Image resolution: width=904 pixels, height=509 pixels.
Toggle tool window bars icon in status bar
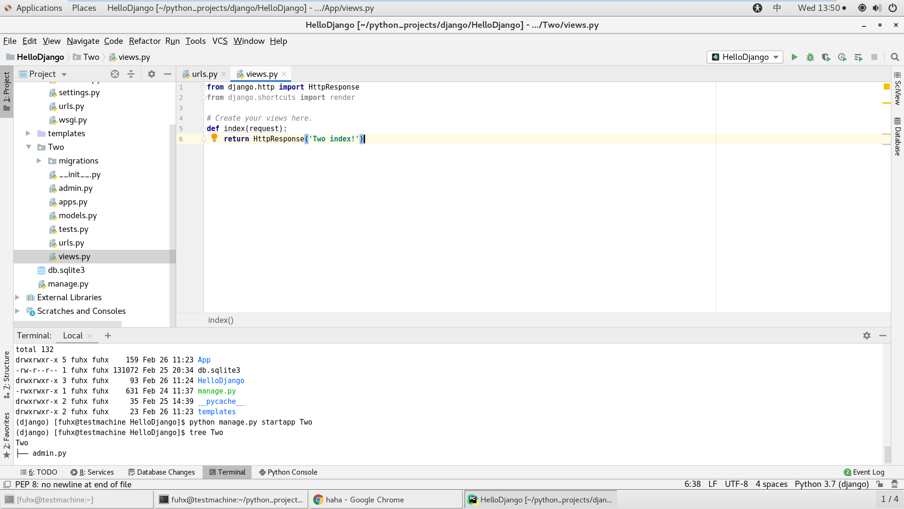pyautogui.click(x=7, y=484)
